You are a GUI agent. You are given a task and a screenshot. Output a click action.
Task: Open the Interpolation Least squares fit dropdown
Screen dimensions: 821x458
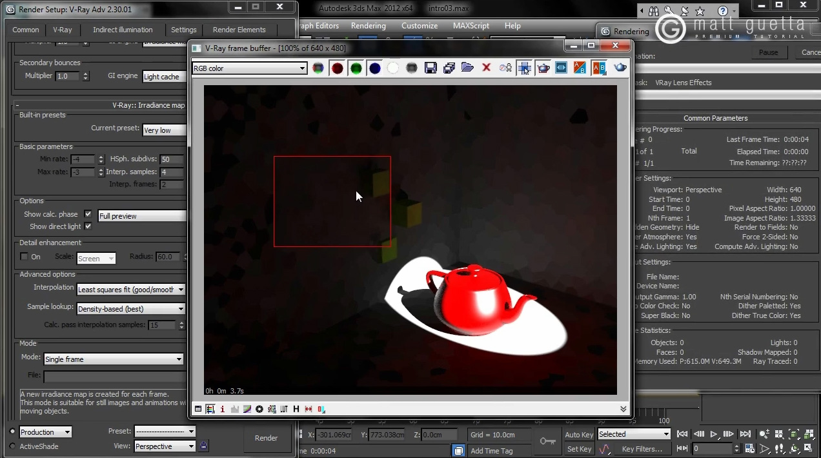[x=131, y=290]
